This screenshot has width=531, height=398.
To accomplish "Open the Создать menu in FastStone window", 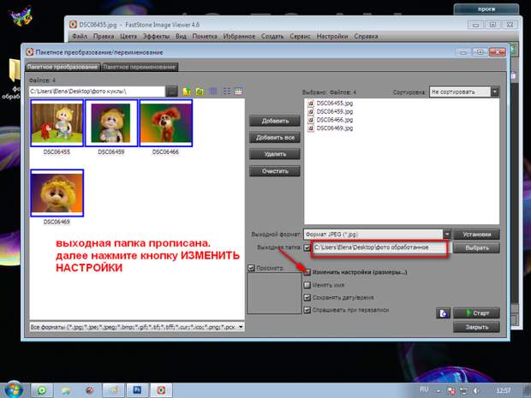I will coord(272,36).
